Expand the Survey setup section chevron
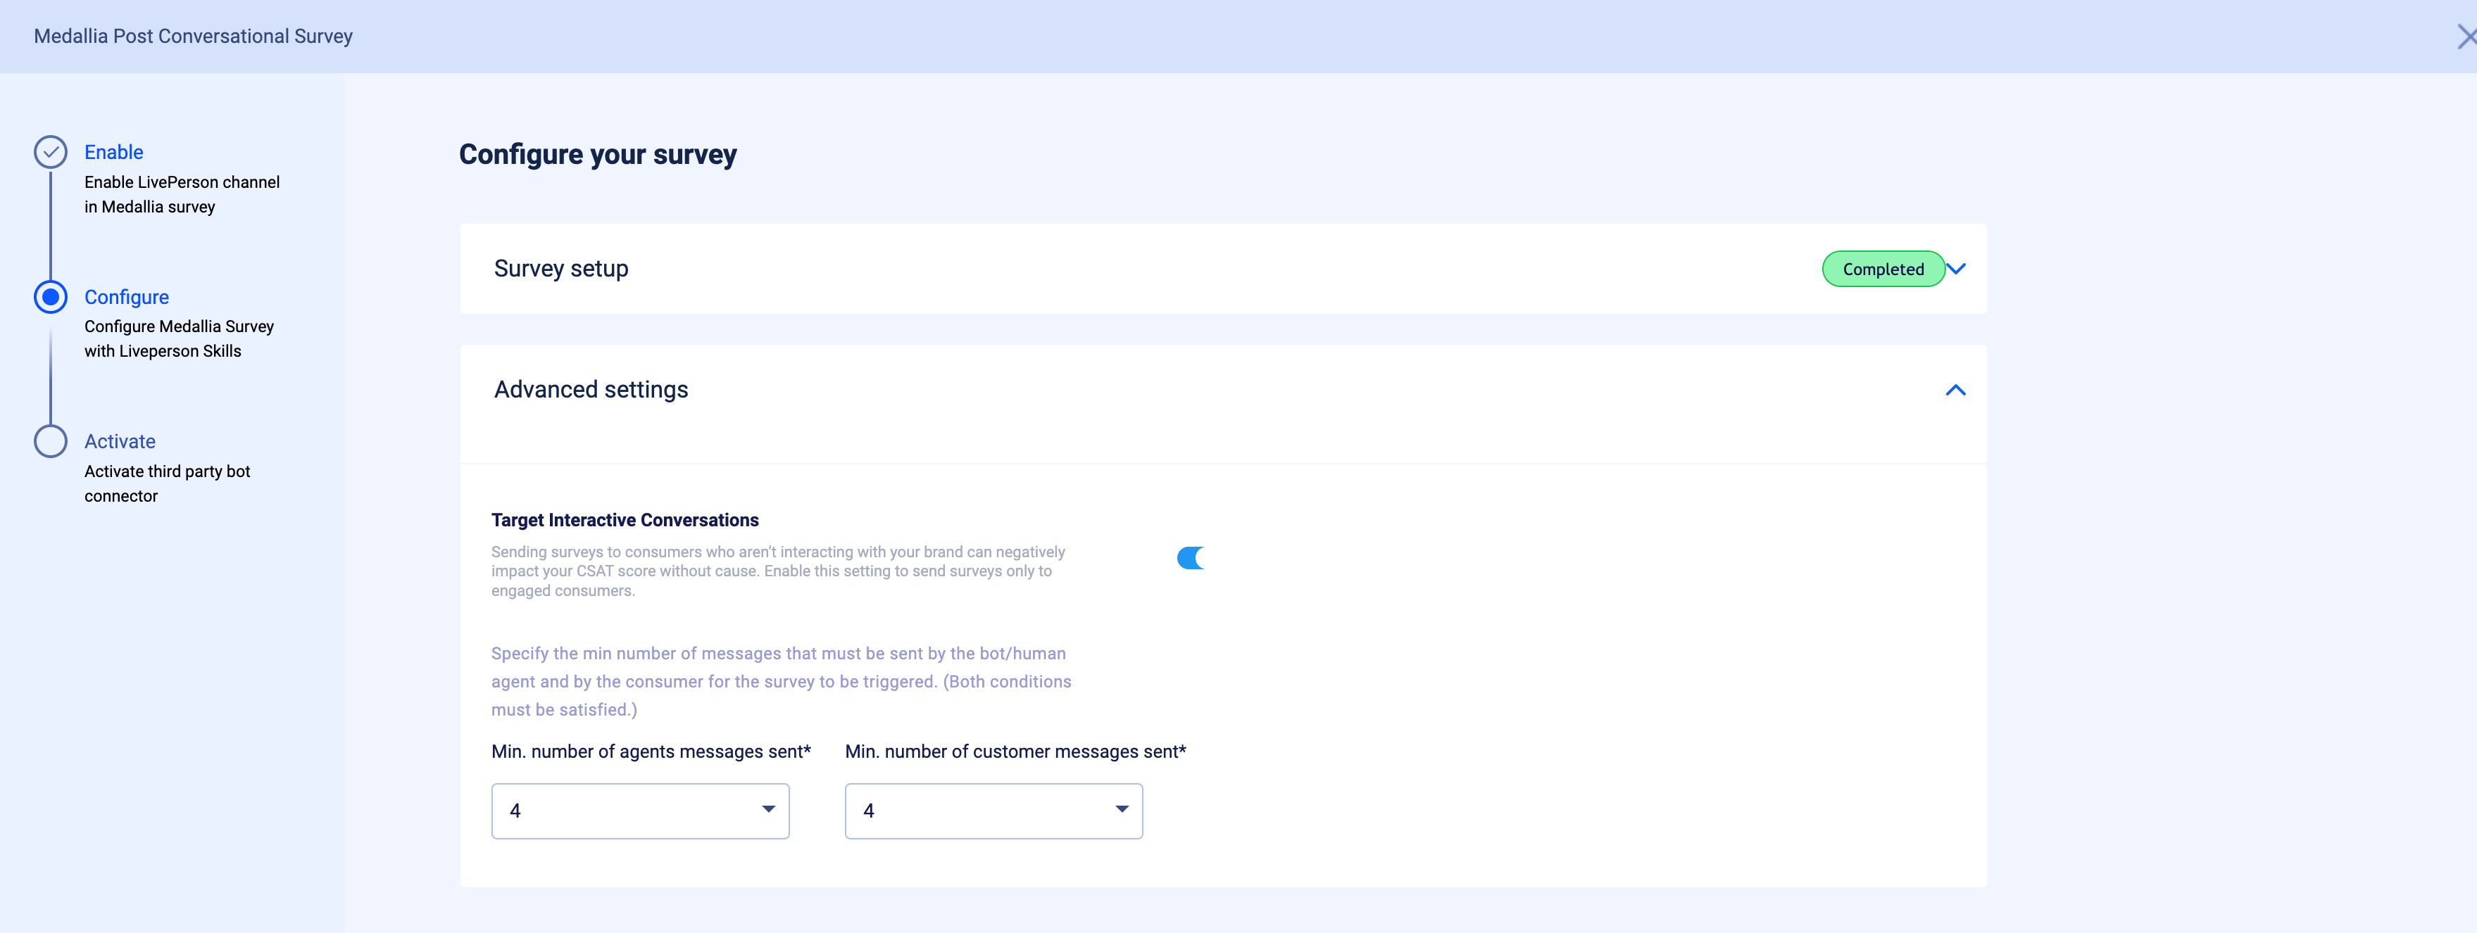This screenshot has height=933, width=2477. pyautogui.click(x=1956, y=269)
